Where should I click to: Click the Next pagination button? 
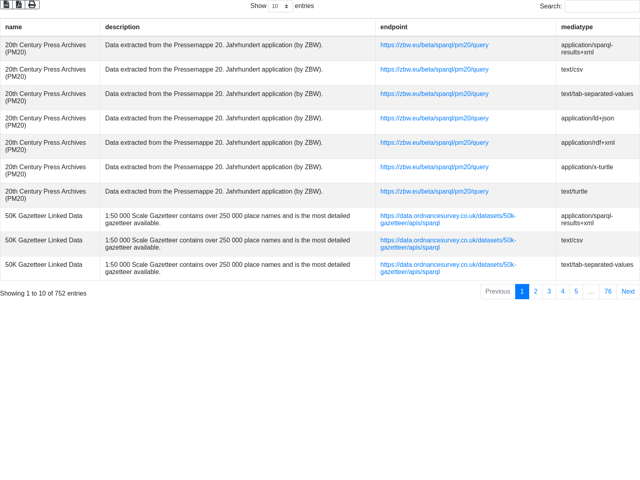628,292
